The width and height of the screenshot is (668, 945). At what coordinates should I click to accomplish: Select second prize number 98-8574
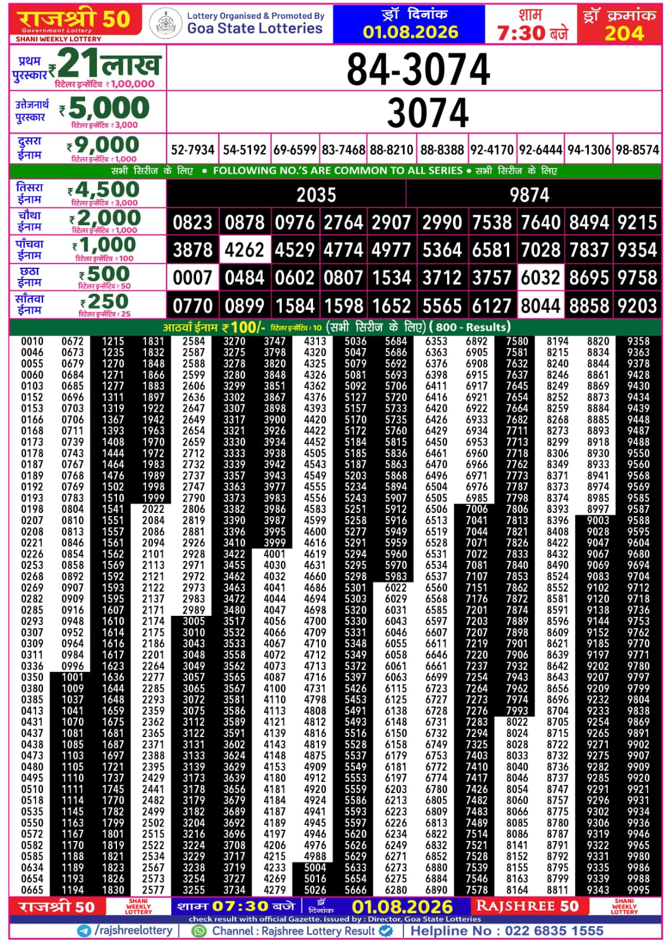pos(638,150)
